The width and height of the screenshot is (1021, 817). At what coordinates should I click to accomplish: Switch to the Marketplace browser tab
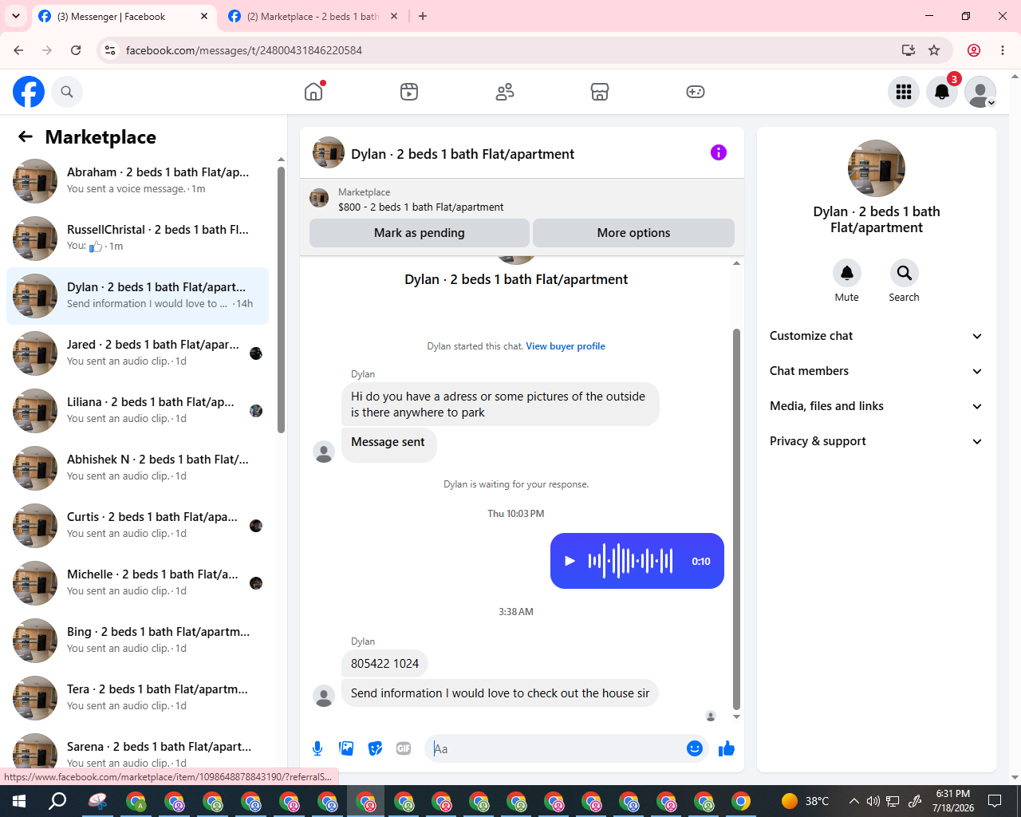pos(313,16)
